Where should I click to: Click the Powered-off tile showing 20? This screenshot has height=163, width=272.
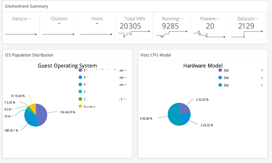[210, 26]
